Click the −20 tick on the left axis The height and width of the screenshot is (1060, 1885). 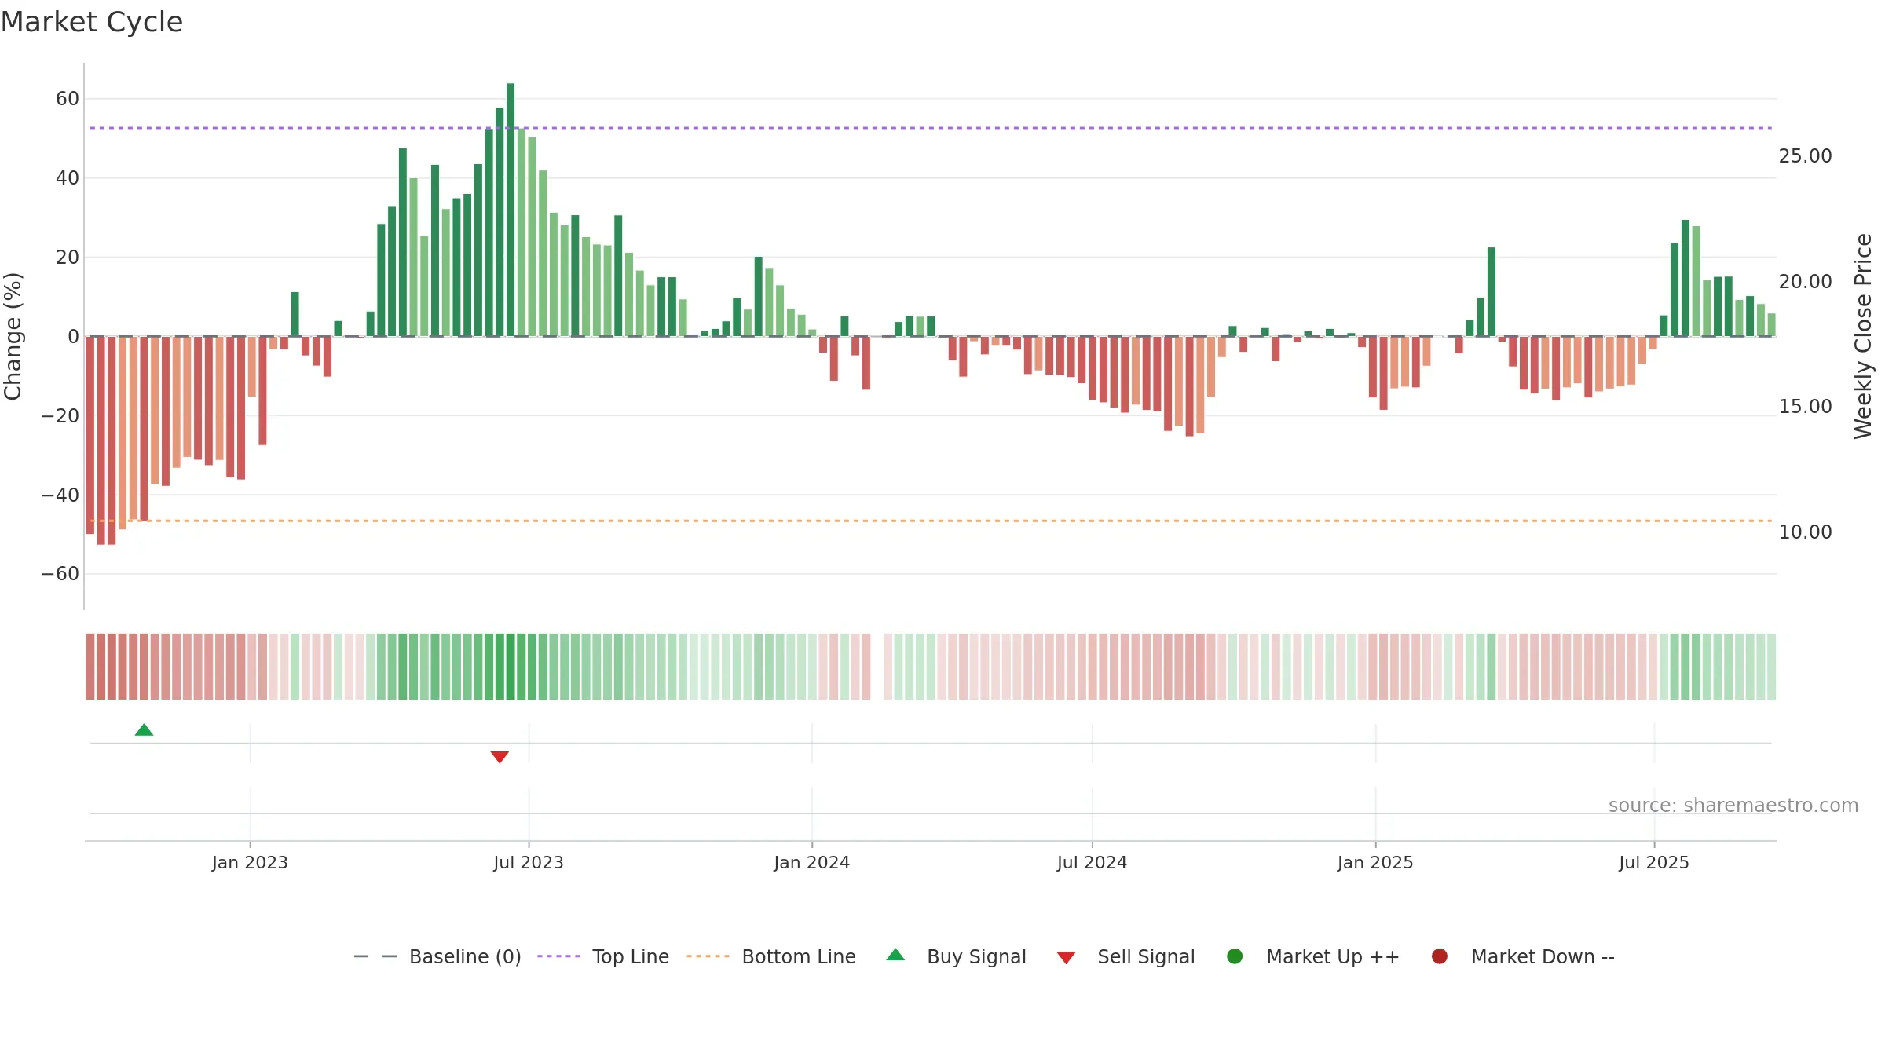coord(60,416)
